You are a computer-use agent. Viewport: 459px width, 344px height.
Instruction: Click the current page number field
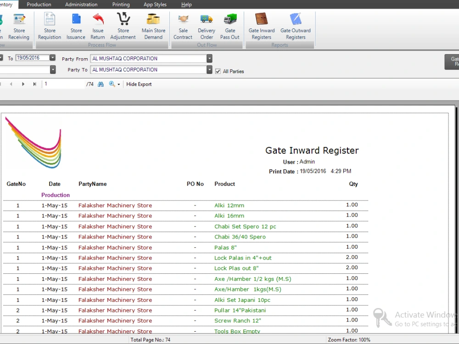(63, 84)
